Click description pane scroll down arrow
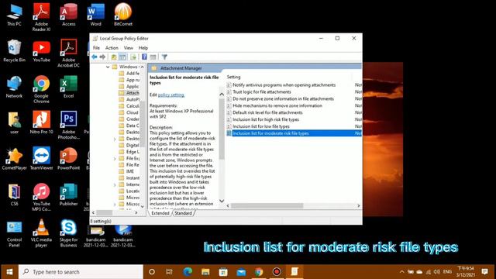Screen dimensions: 496x279 tap(222, 201)
